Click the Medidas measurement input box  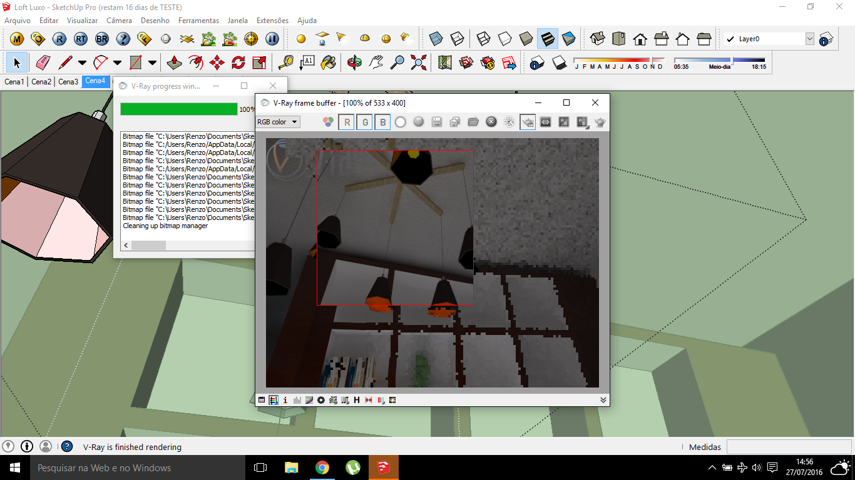[x=788, y=447]
